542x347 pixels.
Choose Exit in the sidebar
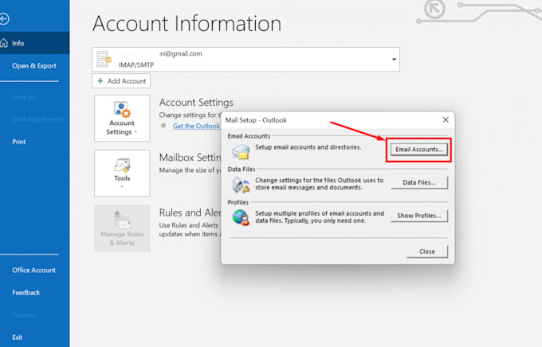(x=18, y=337)
